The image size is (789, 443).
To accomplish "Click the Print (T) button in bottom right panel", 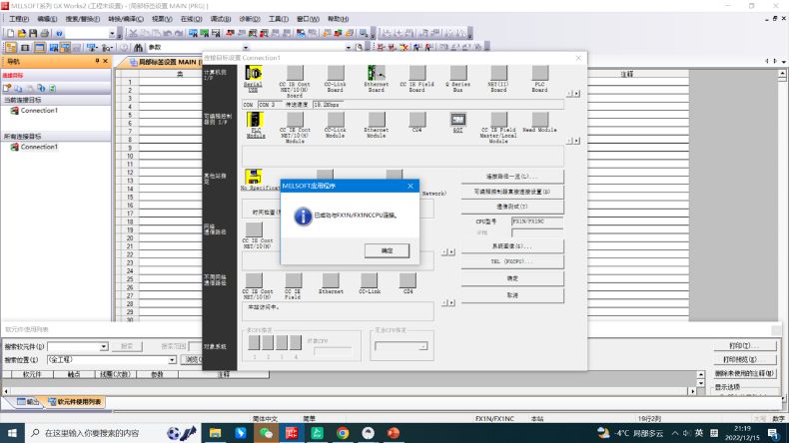I will 745,345.
